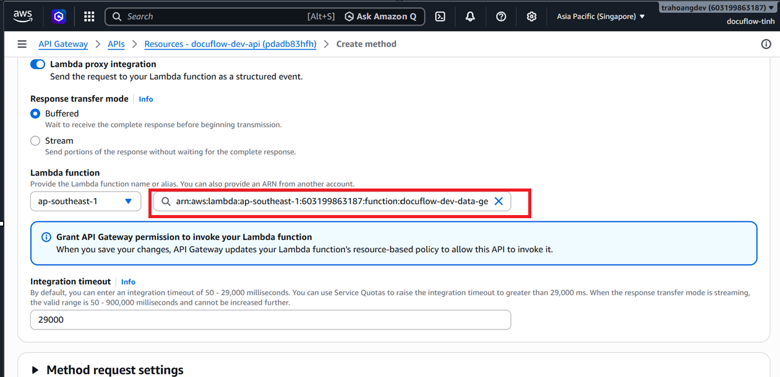Toggle the Lambda proxy integration switch
780x377 pixels.
pyautogui.click(x=38, y=64)
